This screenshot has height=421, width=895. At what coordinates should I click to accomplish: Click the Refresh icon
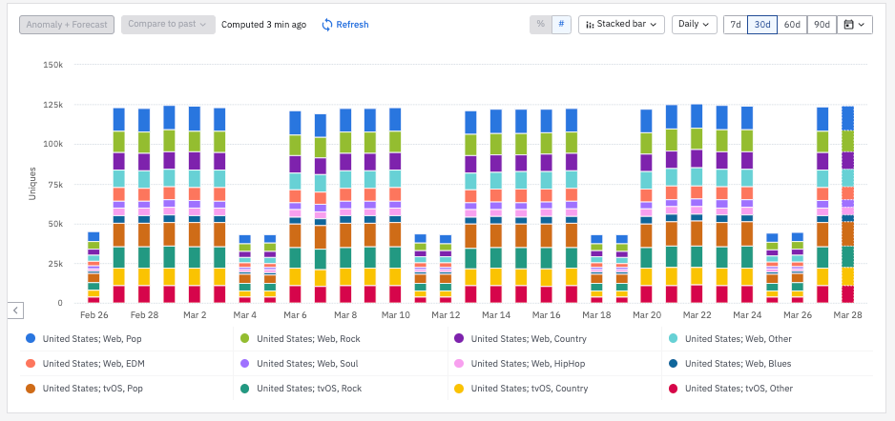tap(327, 25)
